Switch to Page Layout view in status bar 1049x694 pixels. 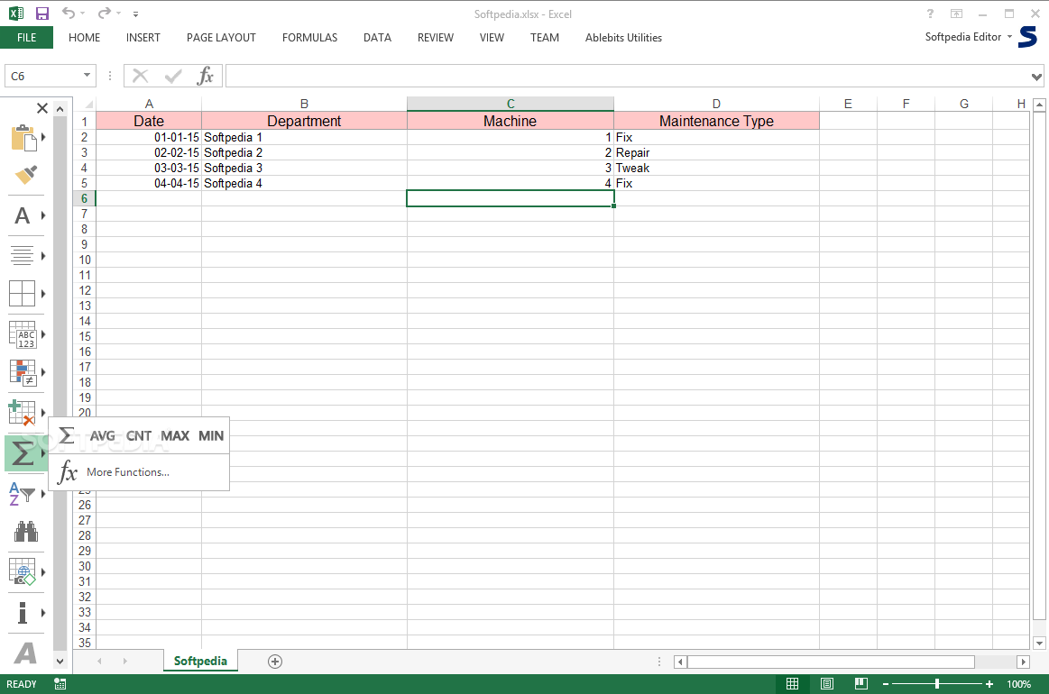click(827, 683)
